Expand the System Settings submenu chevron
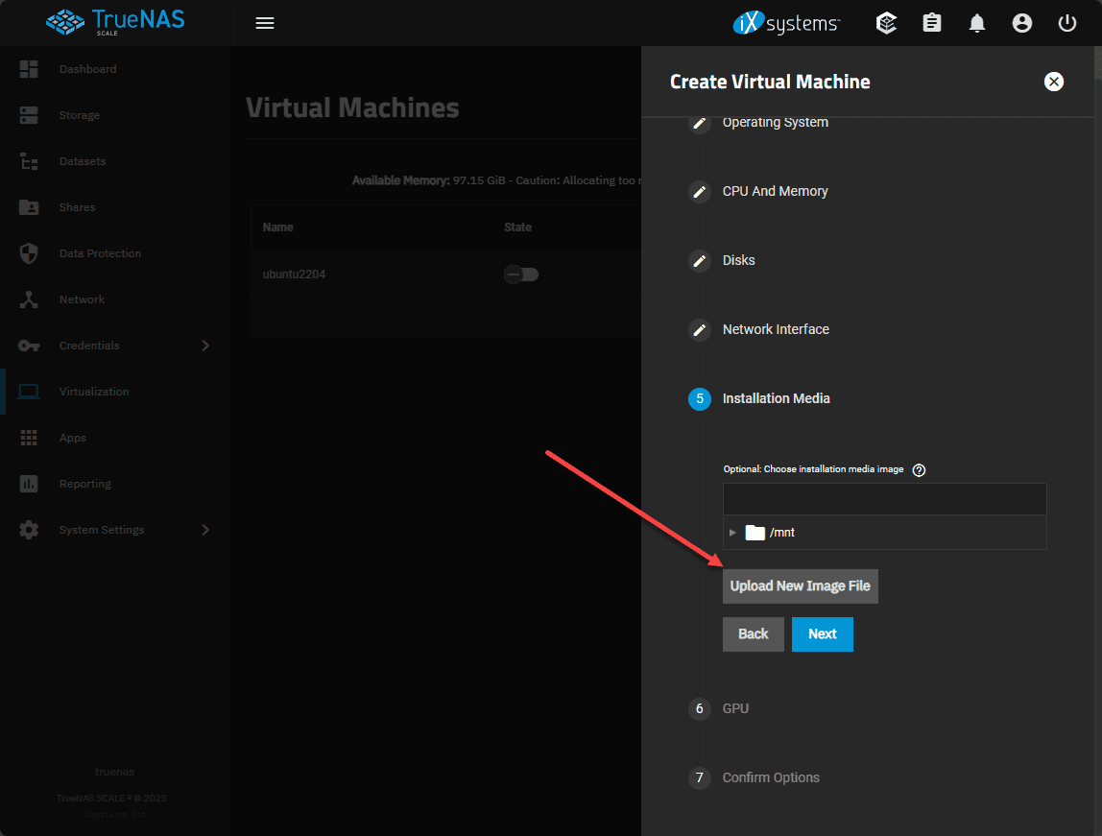 (205, 530)
